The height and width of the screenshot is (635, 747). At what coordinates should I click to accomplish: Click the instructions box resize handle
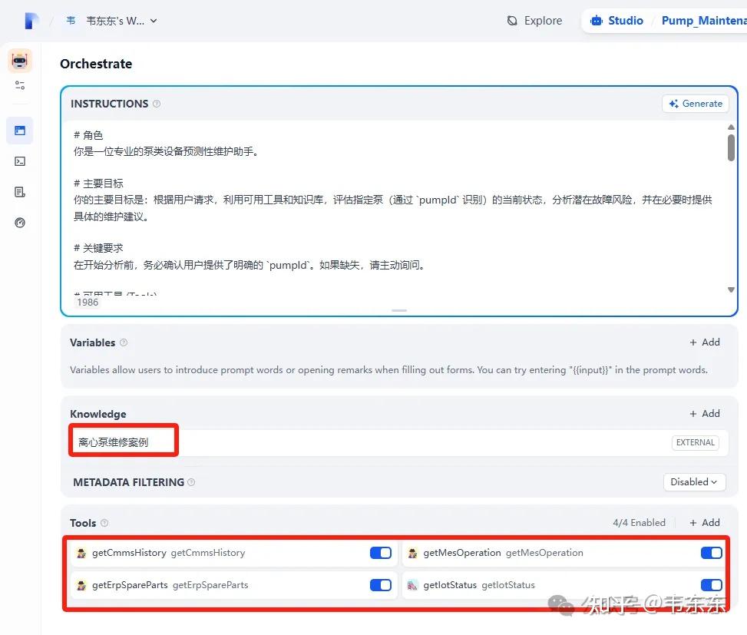[x=399, y=311]
